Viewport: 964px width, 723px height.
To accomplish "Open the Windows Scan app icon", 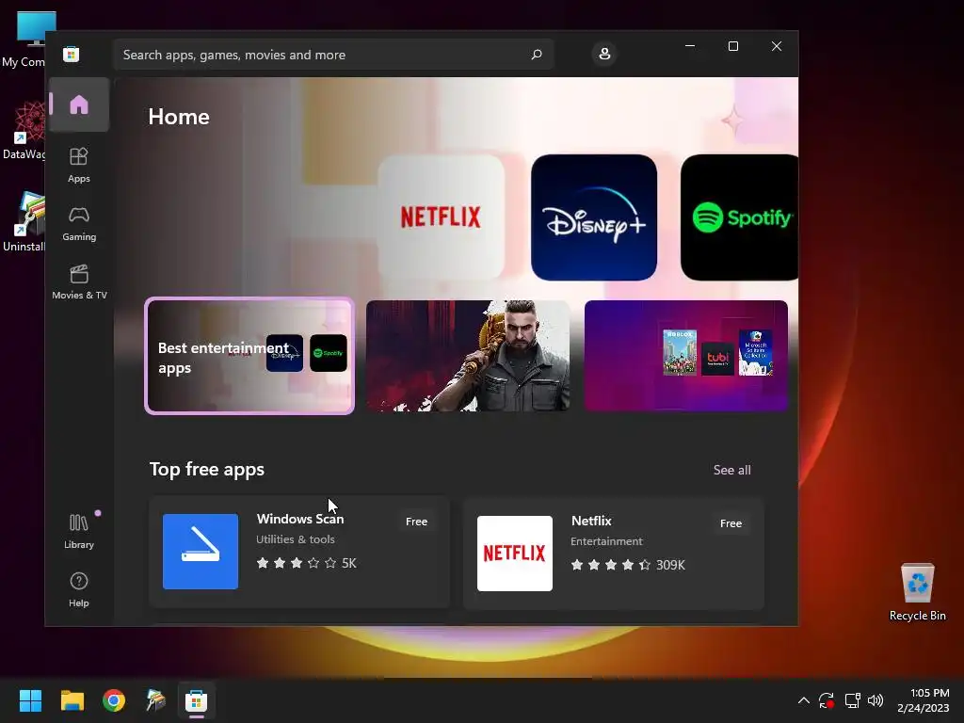I will coord(201,552).
